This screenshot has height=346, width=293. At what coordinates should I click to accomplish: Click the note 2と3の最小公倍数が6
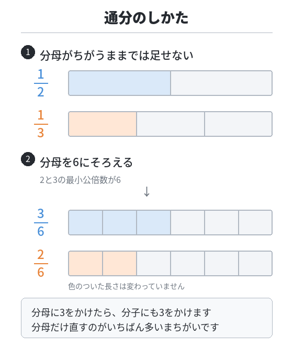click(80, 180)
